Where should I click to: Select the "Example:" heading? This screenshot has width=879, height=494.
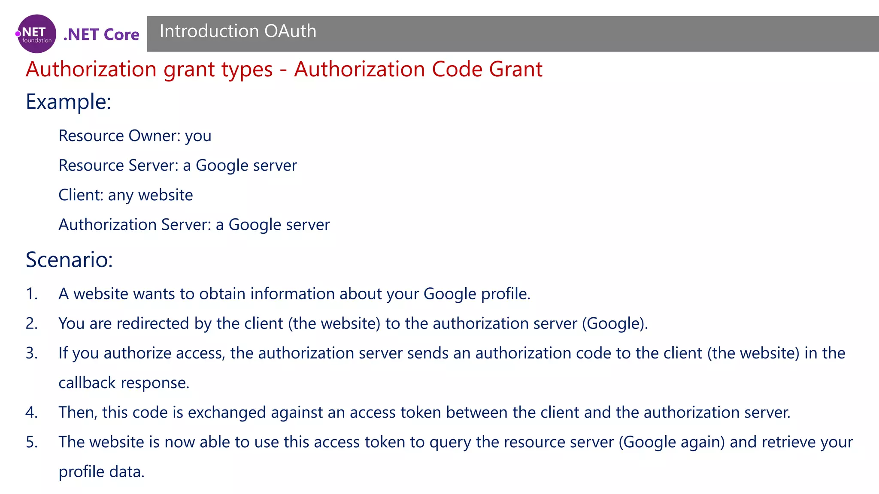click(69, 102)
